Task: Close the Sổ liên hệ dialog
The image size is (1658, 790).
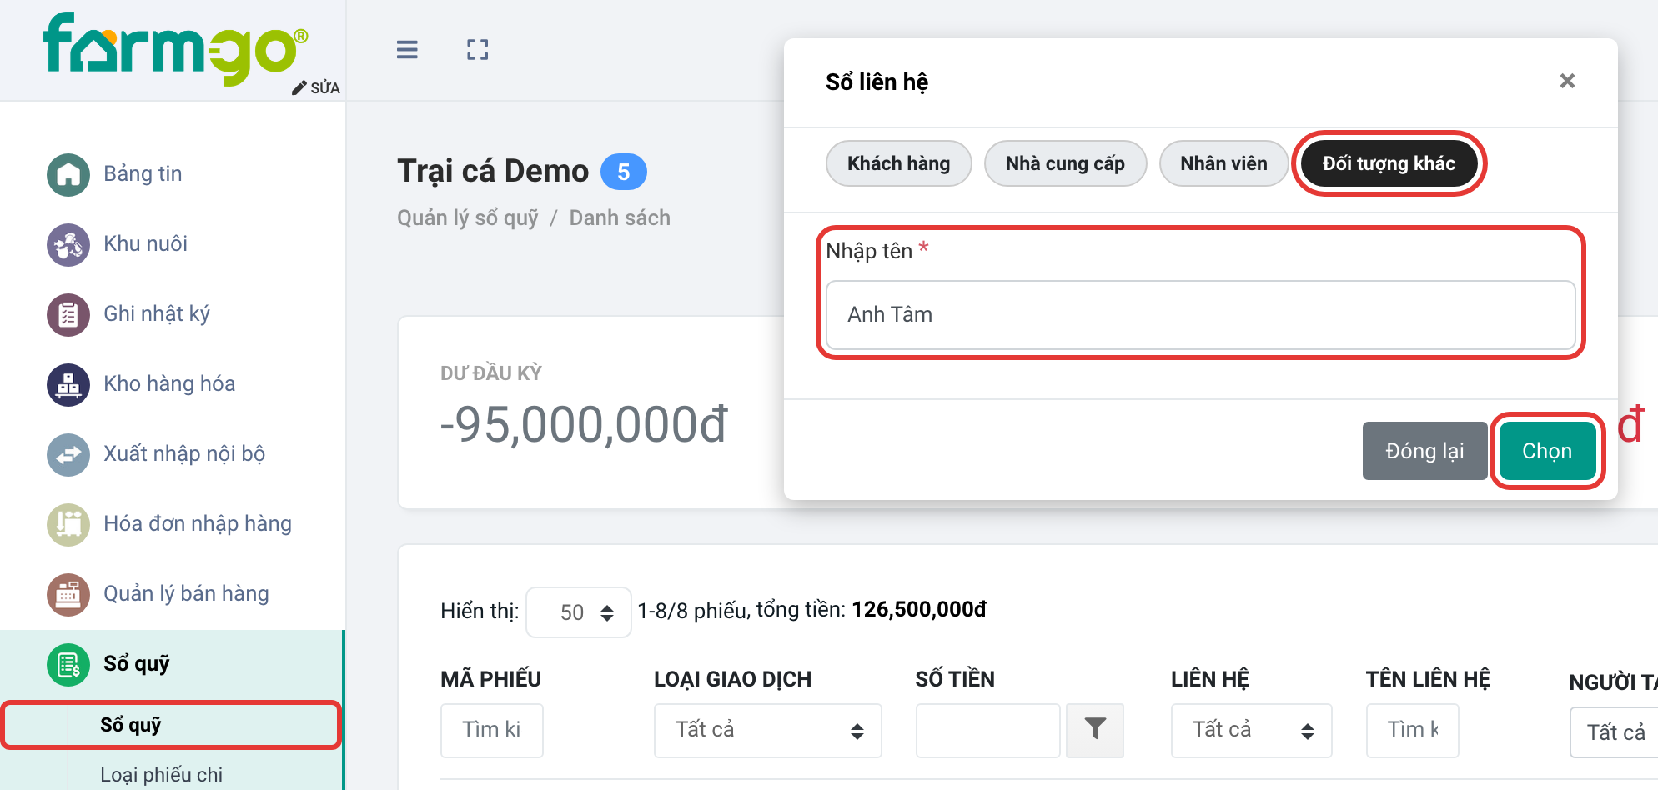Action: [x=1567, y=81]
